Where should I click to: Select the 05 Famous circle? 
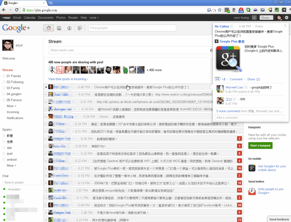coord(14,100)
